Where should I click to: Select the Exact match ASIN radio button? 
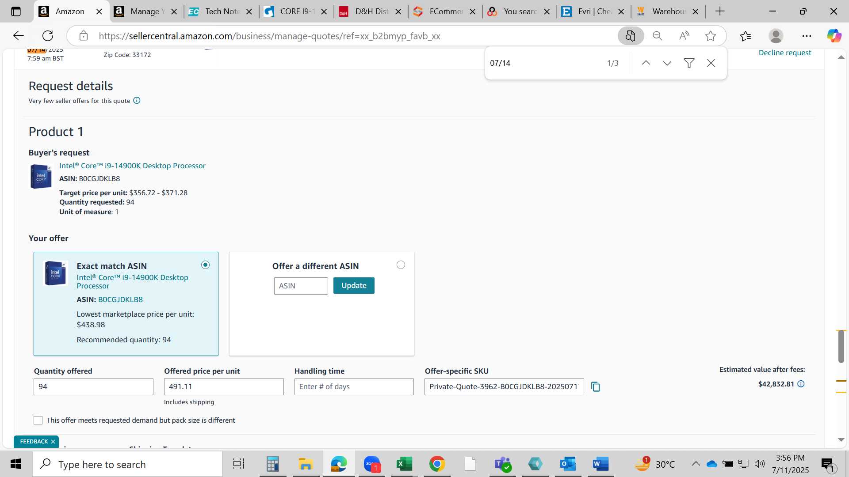click(205, 265)
